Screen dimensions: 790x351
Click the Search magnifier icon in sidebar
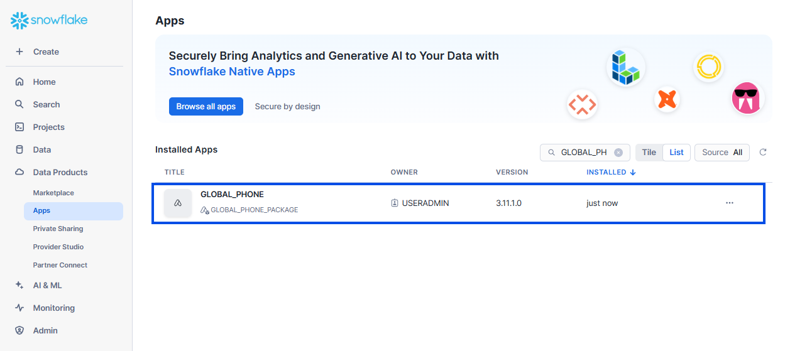pyautogui.click(x=19, y=104)
